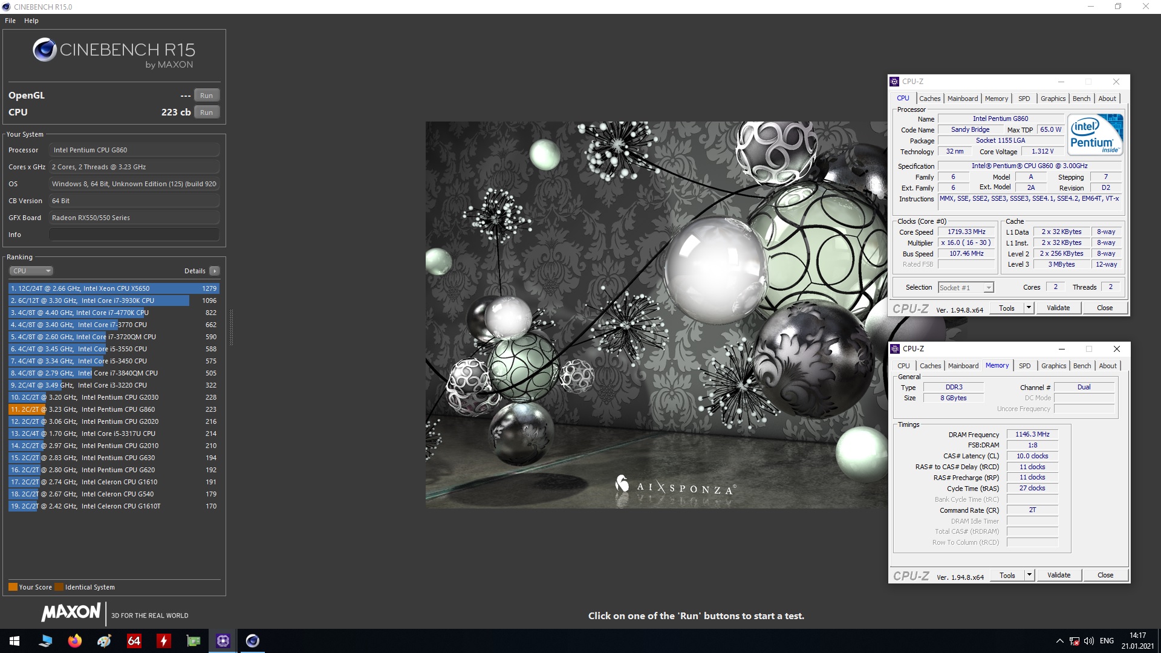Click the Cinebench title bar app icon
Screen dimensions: 1161x653
(x=7, y=7)
